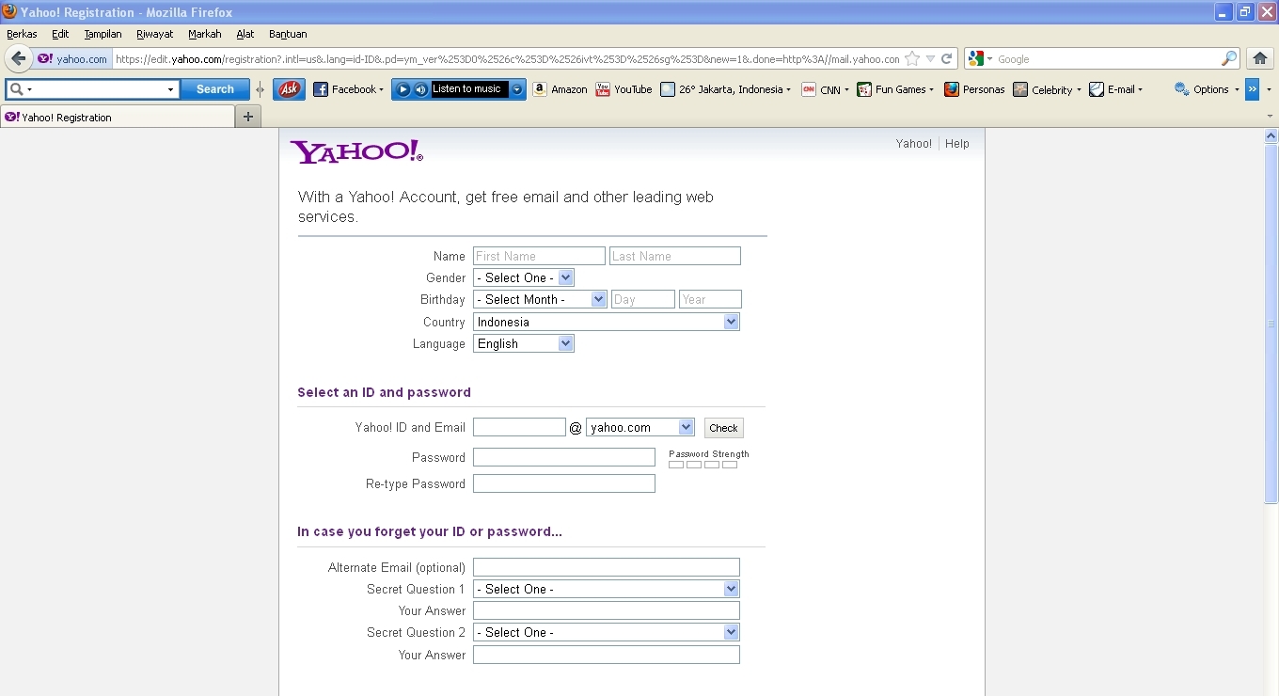Click the Help link at page top
Image resolution: width=1279 pixels, height=696 pixels.
(x=957, y=144)
